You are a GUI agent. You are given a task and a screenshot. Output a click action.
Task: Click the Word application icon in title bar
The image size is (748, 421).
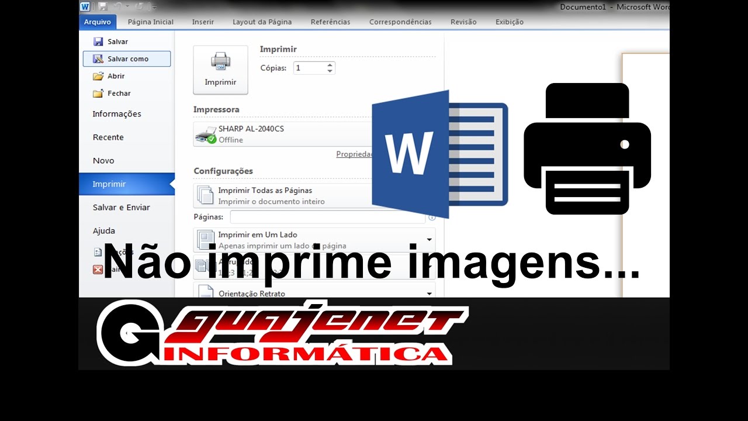click(x=85, y=6)
